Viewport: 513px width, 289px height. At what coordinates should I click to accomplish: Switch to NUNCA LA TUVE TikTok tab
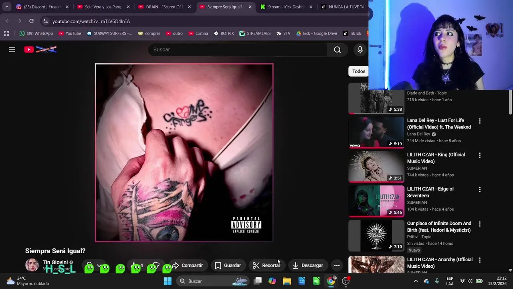[x=343, y=7]
